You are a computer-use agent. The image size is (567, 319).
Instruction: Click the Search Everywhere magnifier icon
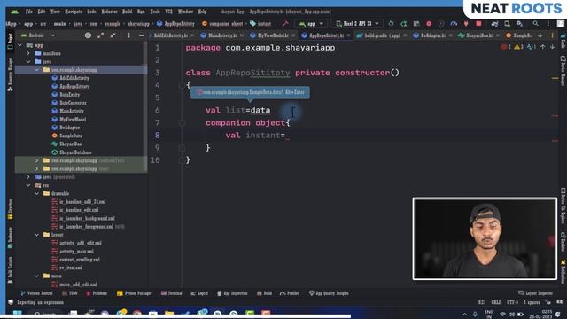[535, 24]
